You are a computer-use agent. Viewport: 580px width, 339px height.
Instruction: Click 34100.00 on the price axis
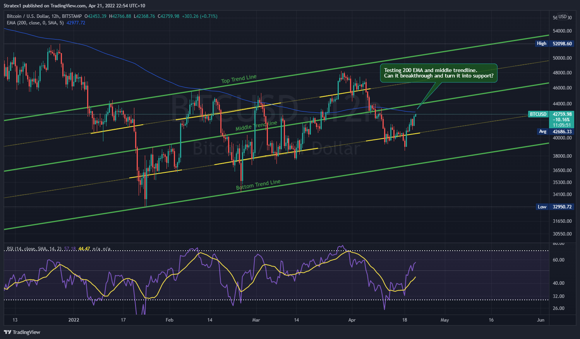coord(562,194)
